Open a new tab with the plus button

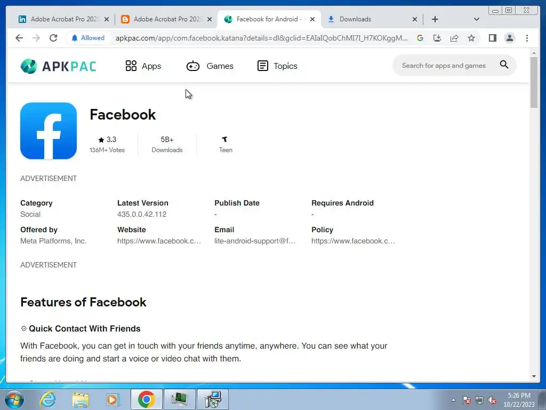[x=435, y=19]
